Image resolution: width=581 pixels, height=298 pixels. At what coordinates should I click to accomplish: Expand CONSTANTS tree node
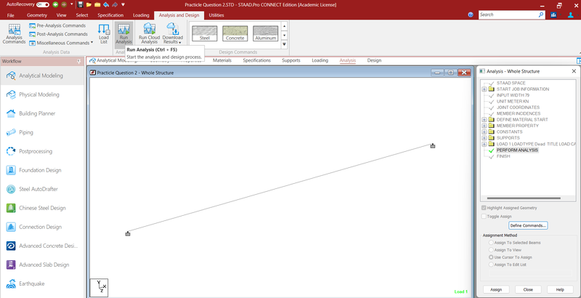coord(484,132)
